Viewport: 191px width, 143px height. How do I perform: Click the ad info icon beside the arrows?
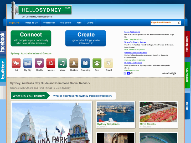pyautogui.click(x=131, y=73)
